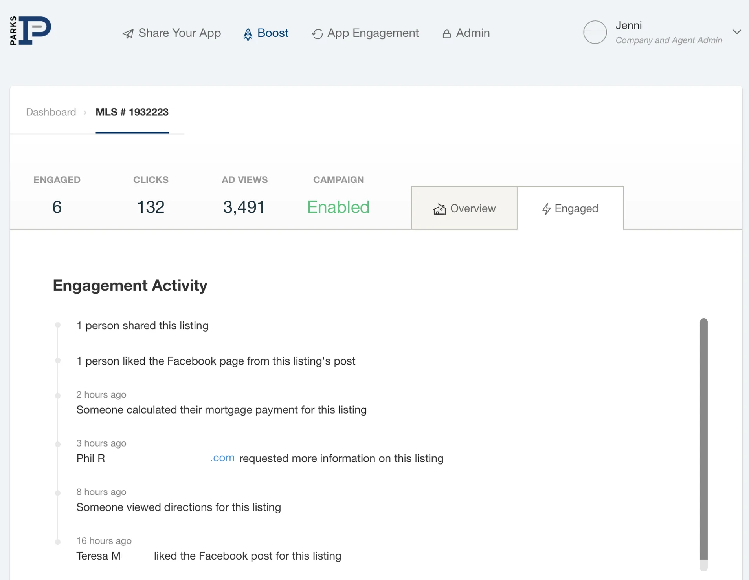
Task: Click the Admin lock icon
Action: click(446, 34)
